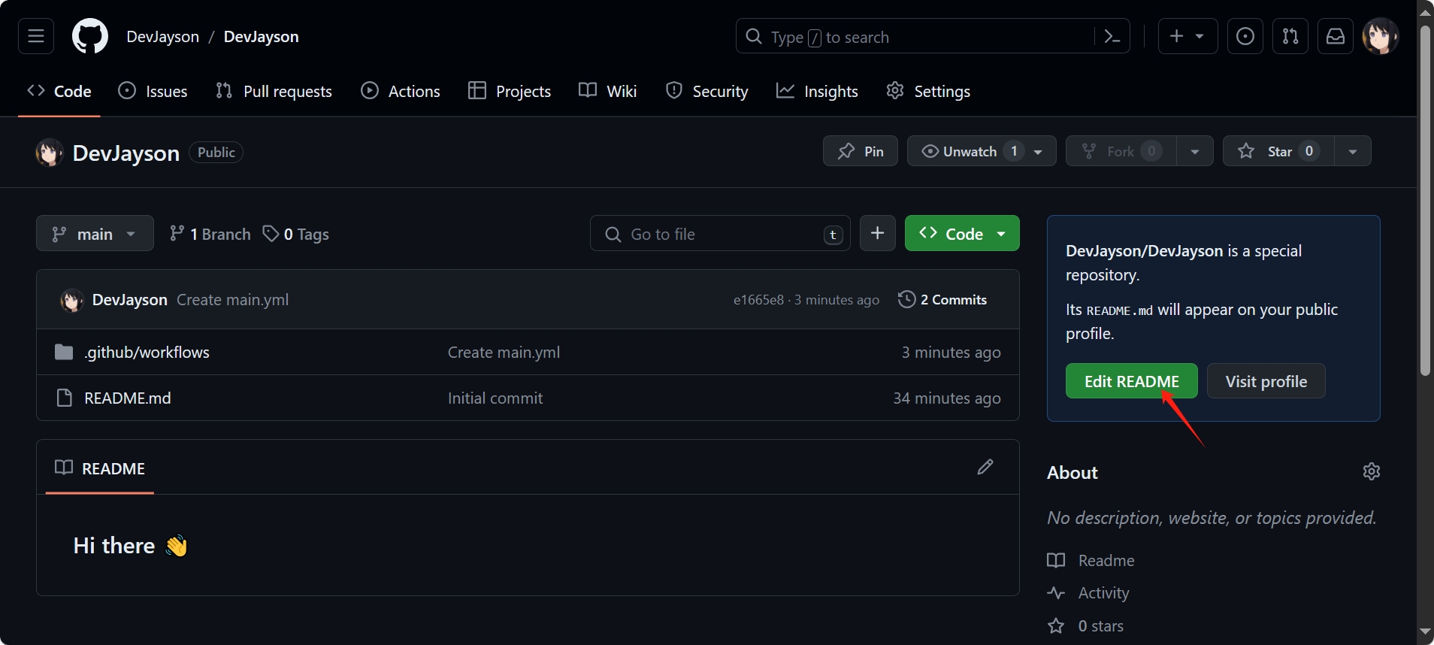Open the commit author DevJayson link

click(129, 299)
